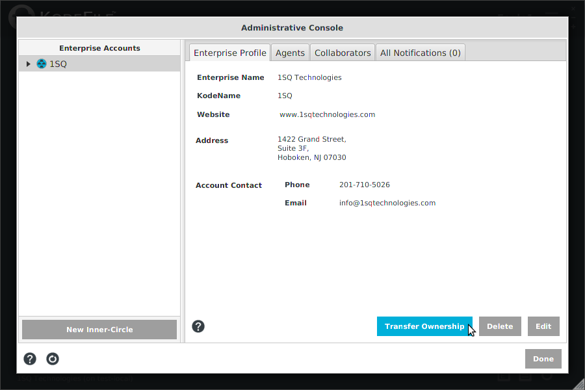Viewport: 585px width, 390px height.
Task: Click the Enterprise Name field label
Action: pyautogui.click(x=231, y=77)
